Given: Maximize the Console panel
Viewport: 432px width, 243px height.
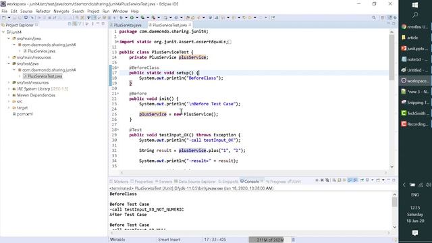Looking at the screenshot, I should 394,180.
